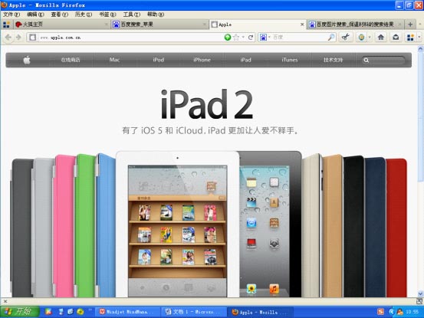
Task: Click the colorful grid toolbar icon
Action: coord(410,38)
